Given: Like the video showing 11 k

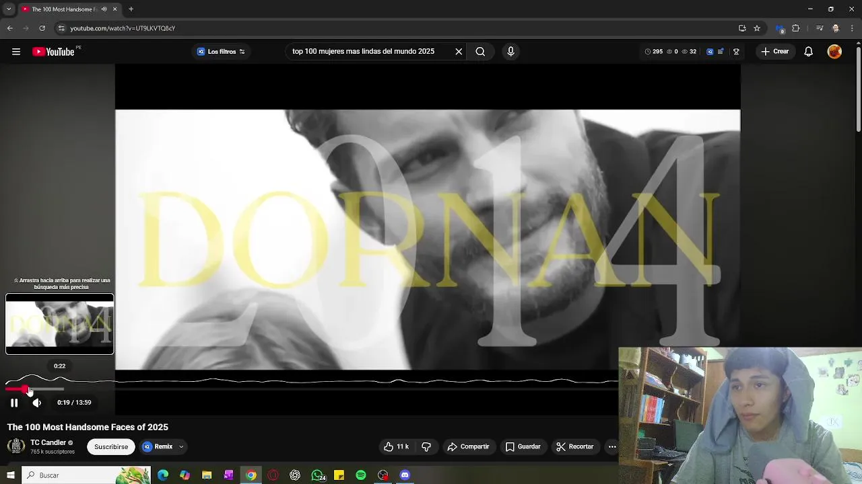Looking at the screenshot, I should pos(397,446).
